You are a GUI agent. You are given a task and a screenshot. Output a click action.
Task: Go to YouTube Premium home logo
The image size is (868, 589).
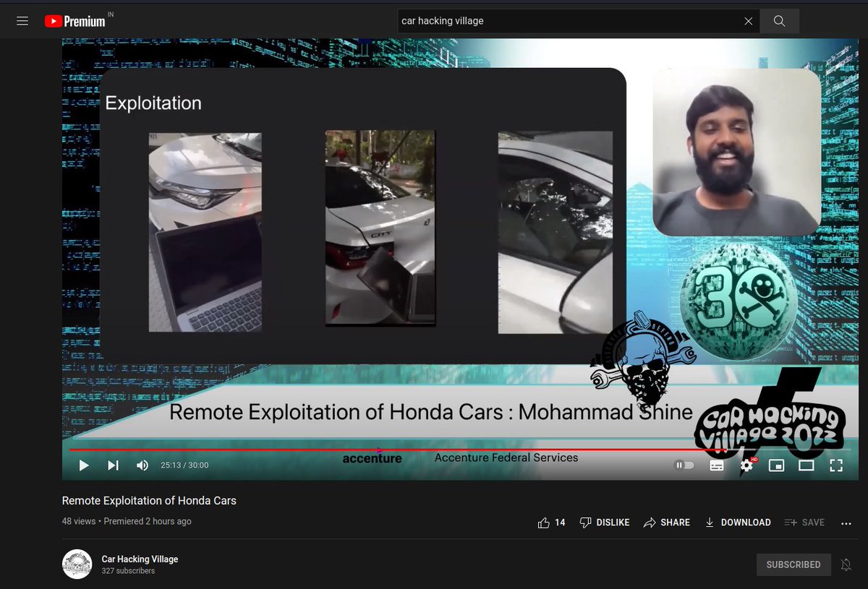click(75, 21)
